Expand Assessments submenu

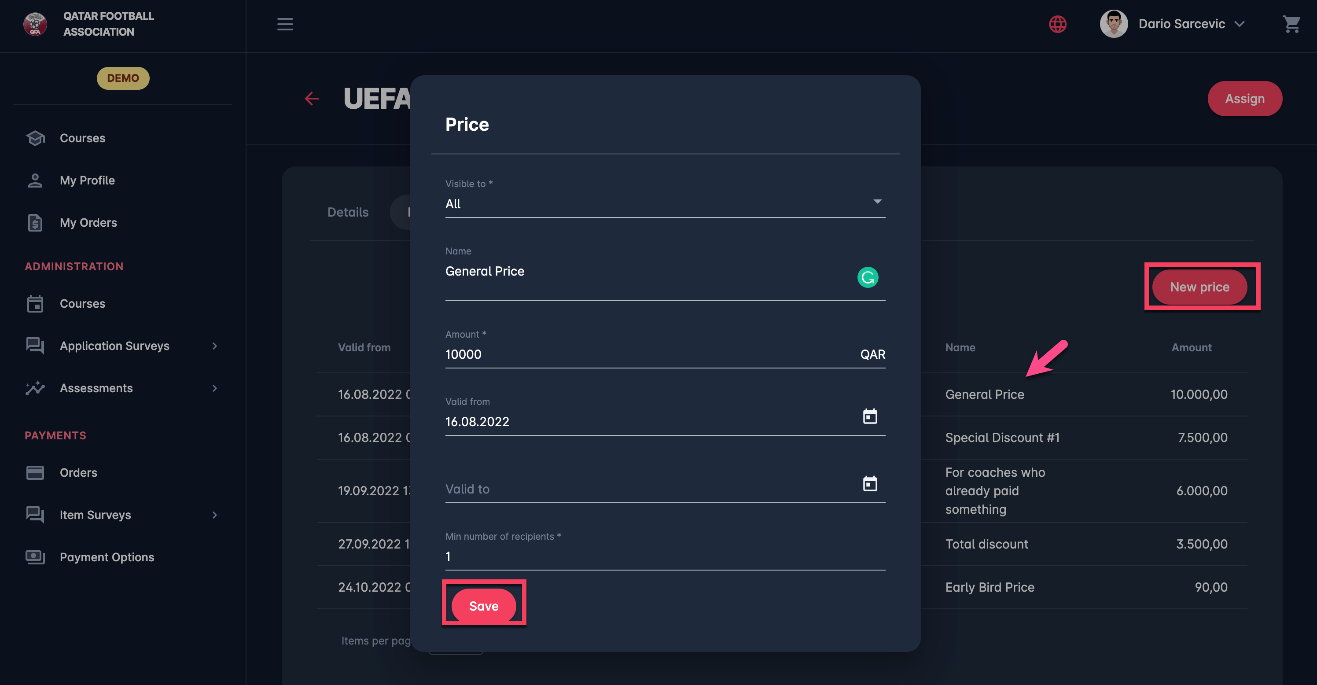point(214,388)
